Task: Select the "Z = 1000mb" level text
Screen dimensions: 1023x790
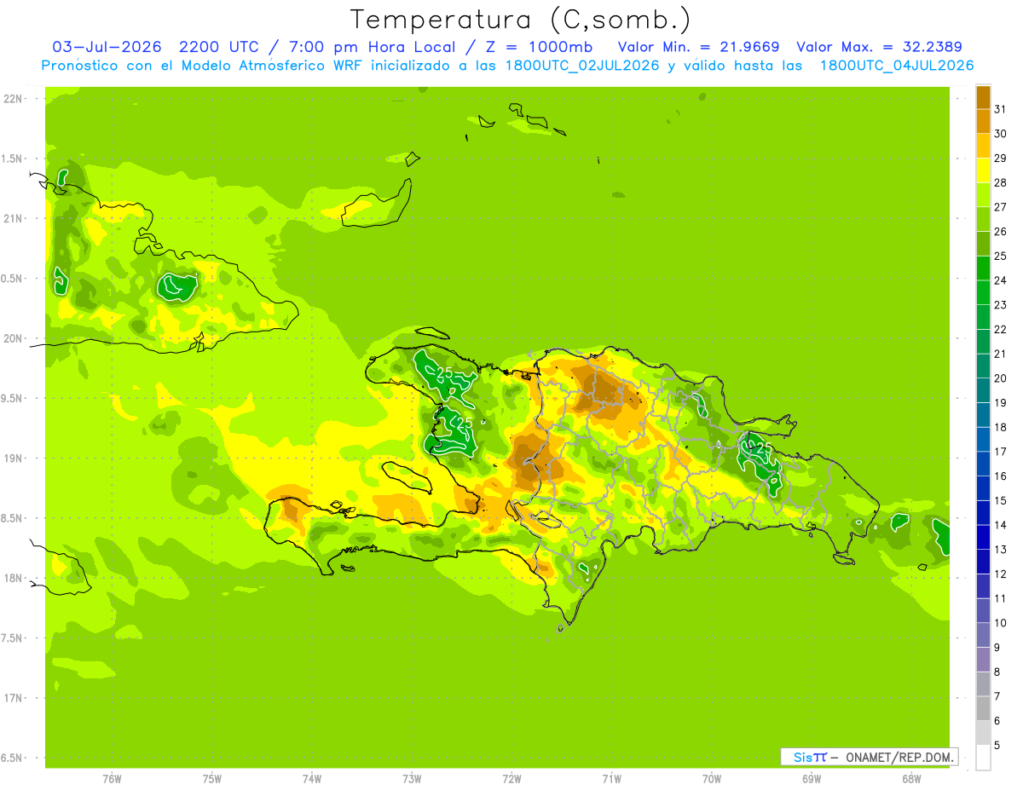Action: pyautogui.click(x=537, y=47)
